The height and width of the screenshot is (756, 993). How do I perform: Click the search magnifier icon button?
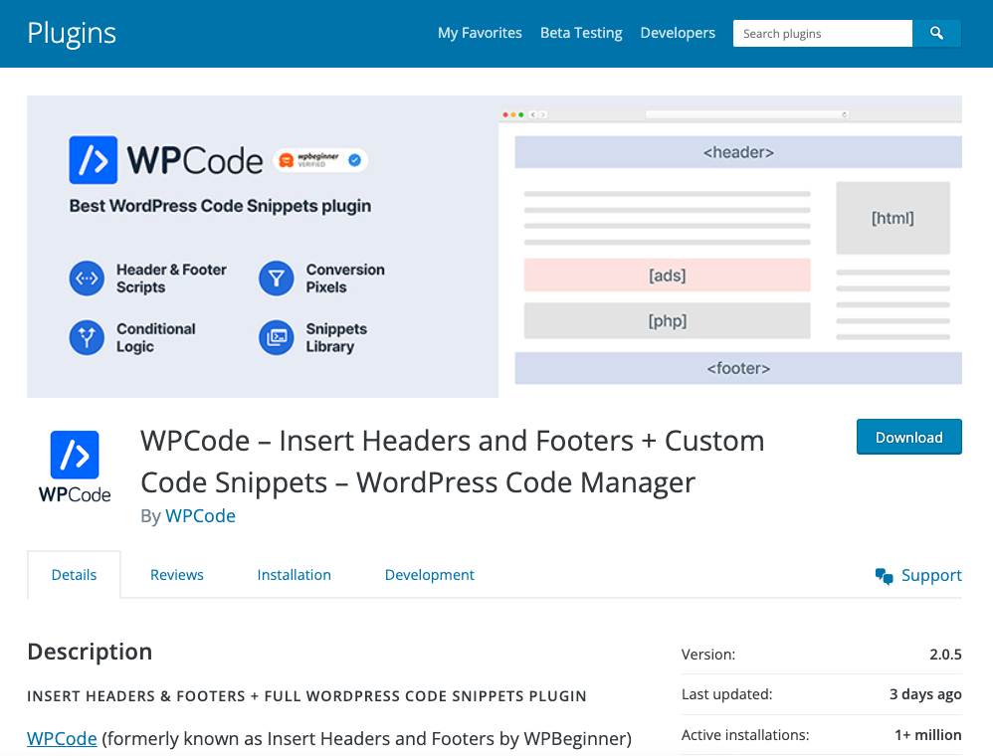pos(936,34)
